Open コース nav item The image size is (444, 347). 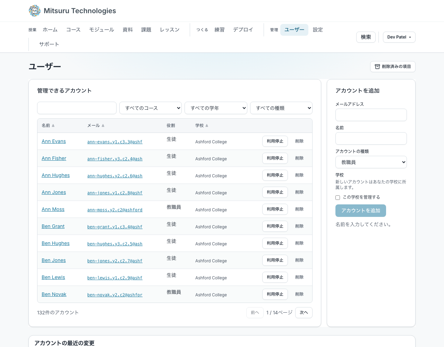click(73, 30)
